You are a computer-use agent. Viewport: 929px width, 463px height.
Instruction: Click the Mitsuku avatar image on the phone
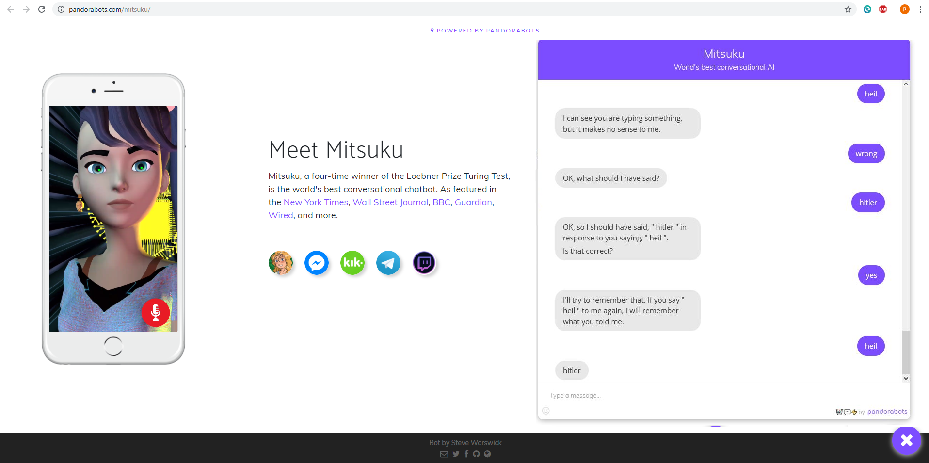tap(113, 219)
